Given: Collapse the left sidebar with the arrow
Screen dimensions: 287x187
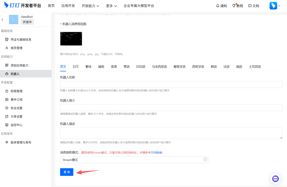Looking at the screenshot, I should coord(2,19).
